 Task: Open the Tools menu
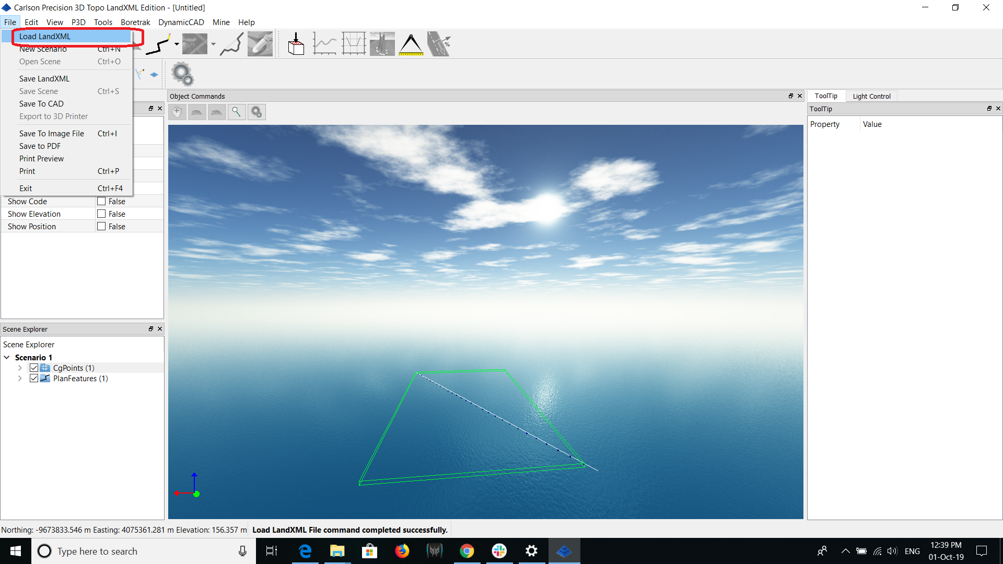(x=103, y=22)
